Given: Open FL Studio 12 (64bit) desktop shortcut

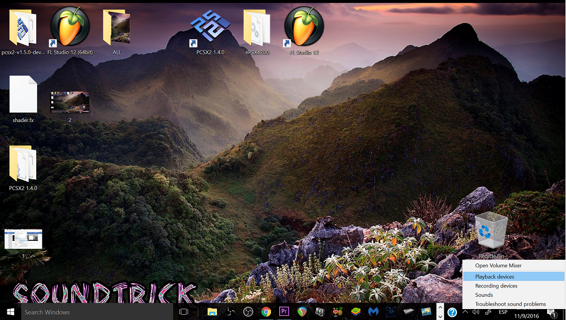Looking at the screenshot, I should click(69, 27).
